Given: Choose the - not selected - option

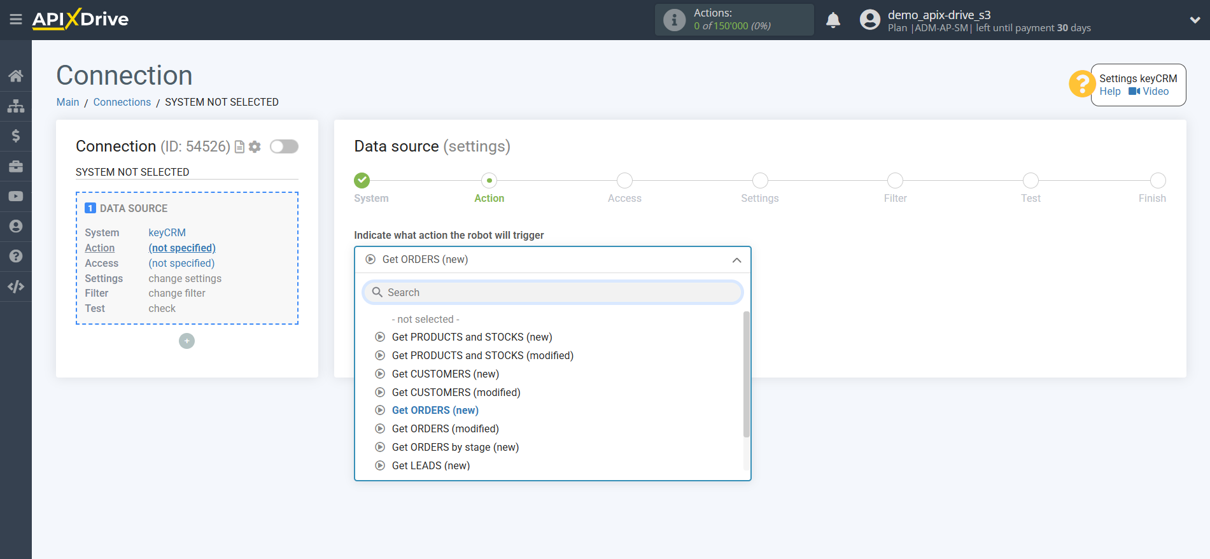Looking at the screenshot, I should 425,319.
